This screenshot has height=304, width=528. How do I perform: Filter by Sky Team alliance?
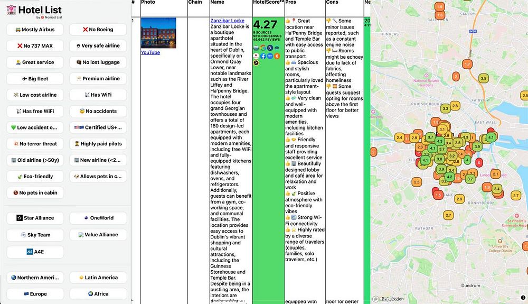point(35,235)
